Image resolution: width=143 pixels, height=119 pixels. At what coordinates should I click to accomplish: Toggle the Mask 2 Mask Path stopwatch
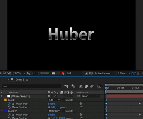point(9,115)
